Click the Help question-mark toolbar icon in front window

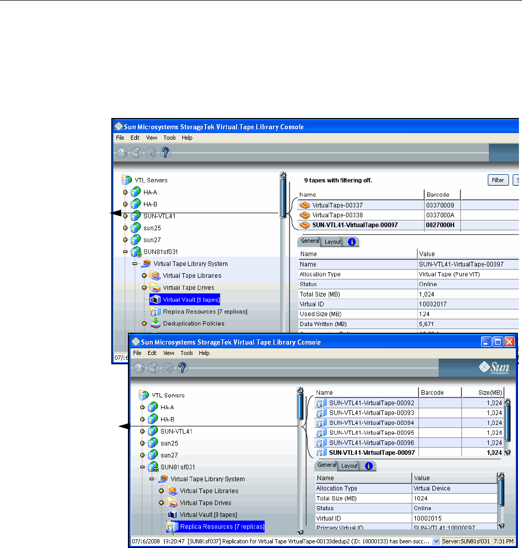tap(182, 368)
